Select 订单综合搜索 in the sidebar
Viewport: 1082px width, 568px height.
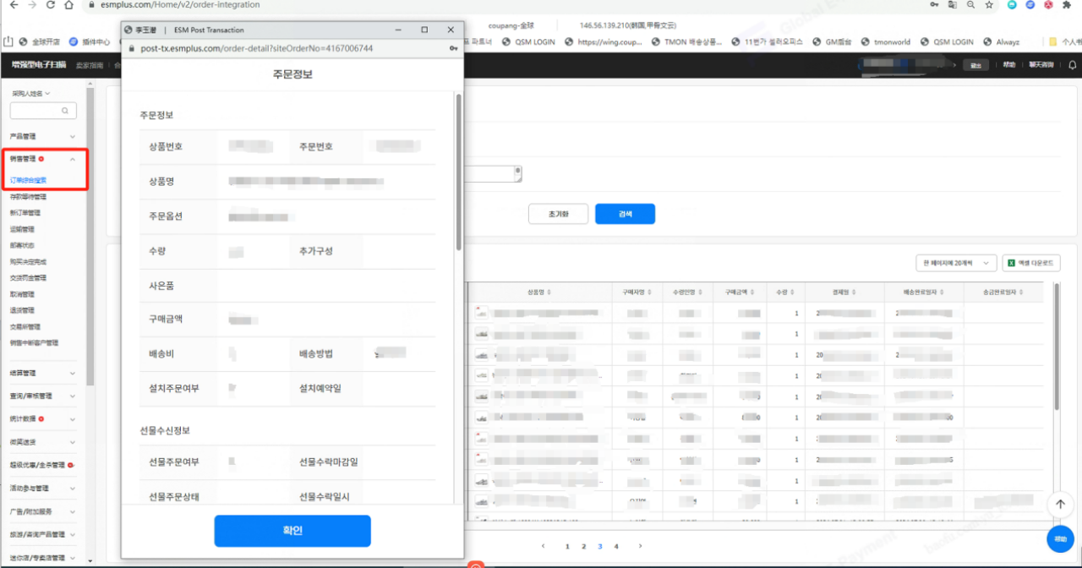pos(29,180)
